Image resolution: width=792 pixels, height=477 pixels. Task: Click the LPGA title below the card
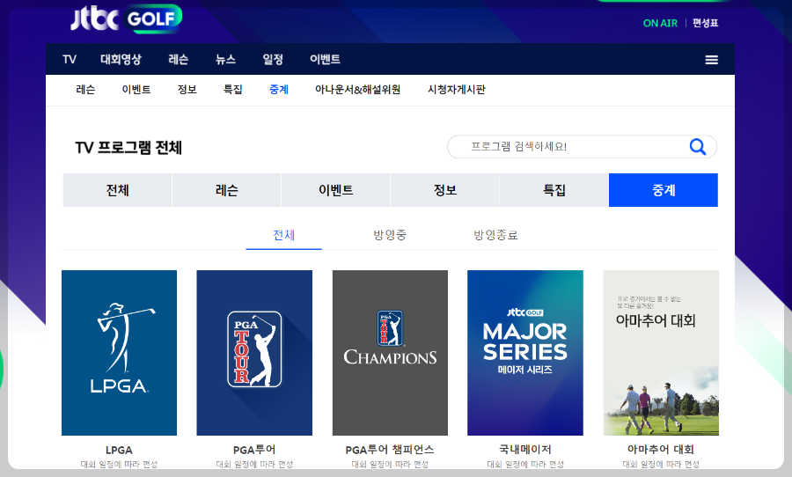[119, 450]
